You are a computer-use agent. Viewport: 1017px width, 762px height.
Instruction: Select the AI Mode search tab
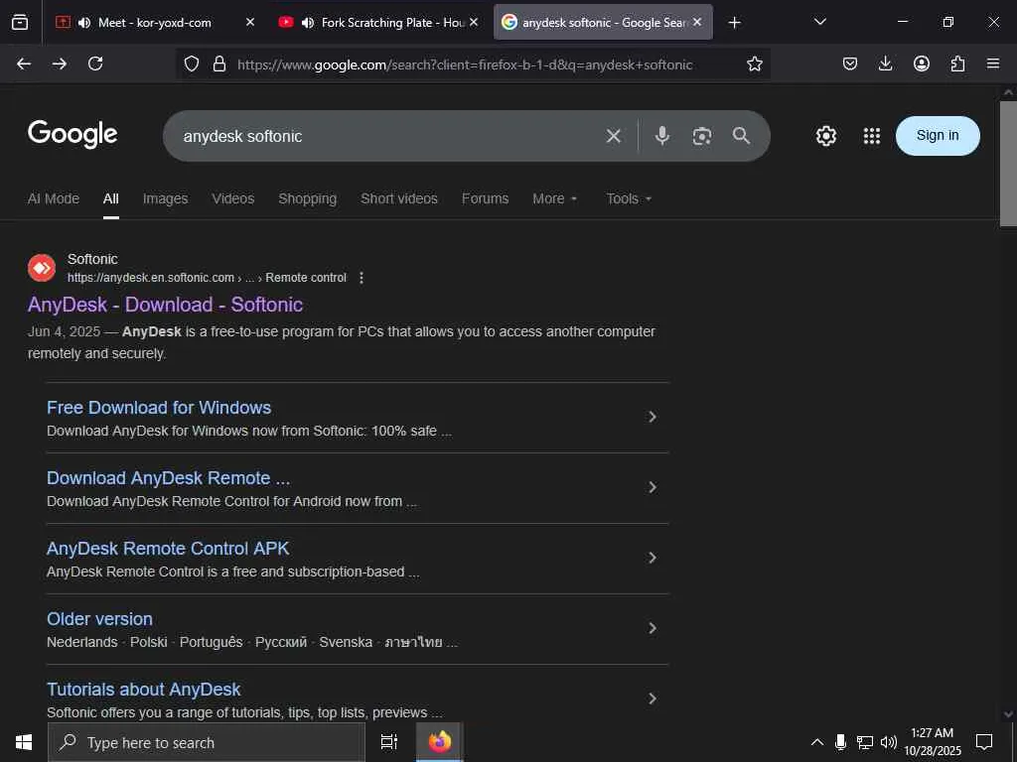click(x=54, y=198)
